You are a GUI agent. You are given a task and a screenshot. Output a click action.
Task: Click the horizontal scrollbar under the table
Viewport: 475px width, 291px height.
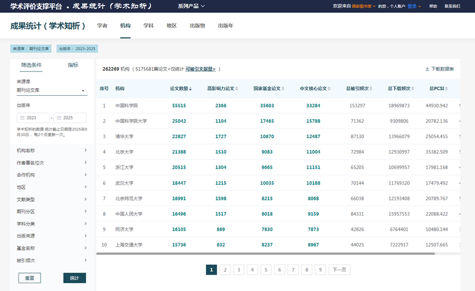[265, 254]
